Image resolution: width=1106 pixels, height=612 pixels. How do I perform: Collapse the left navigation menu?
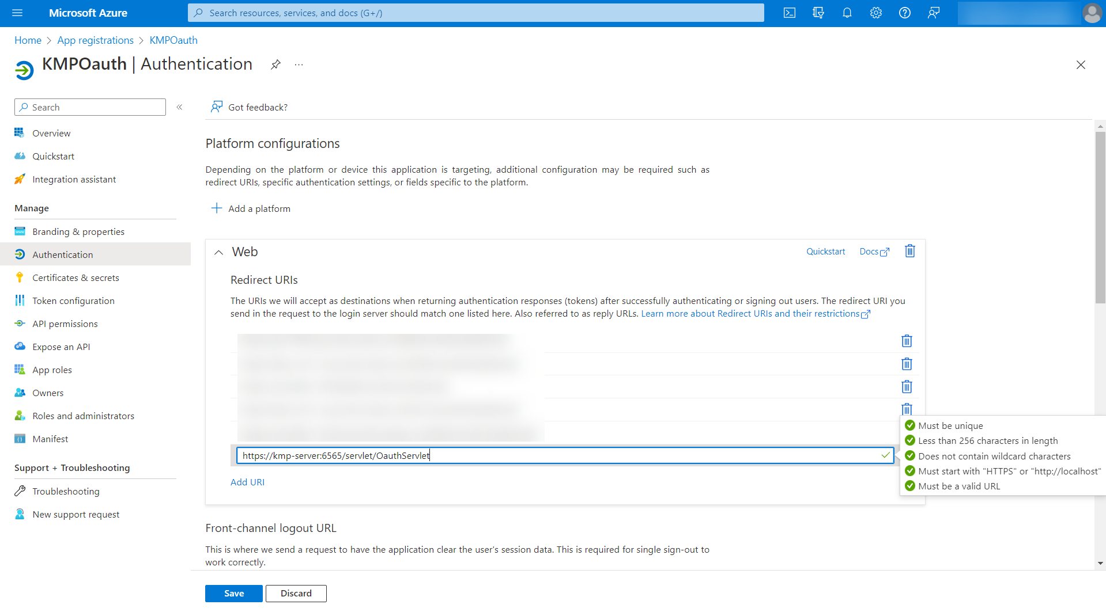(180, 107)
